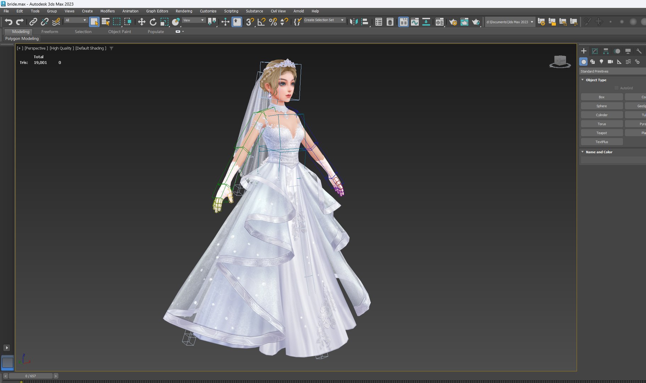Switch to the Freeform ribbon tab
Screen dimensions: 646x383
tap(50, 32)
